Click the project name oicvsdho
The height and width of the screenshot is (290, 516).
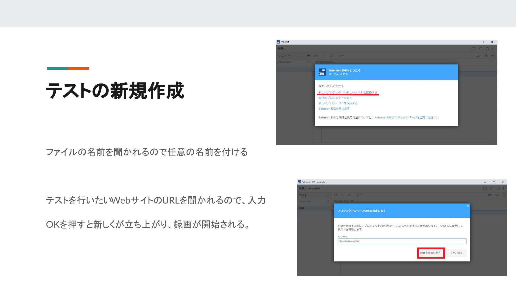314,189
